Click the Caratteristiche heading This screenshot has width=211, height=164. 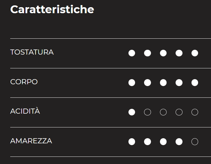[52, 10]
